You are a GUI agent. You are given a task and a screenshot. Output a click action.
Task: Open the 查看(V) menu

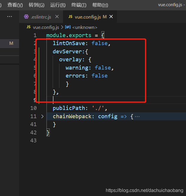tap(15, 5)
